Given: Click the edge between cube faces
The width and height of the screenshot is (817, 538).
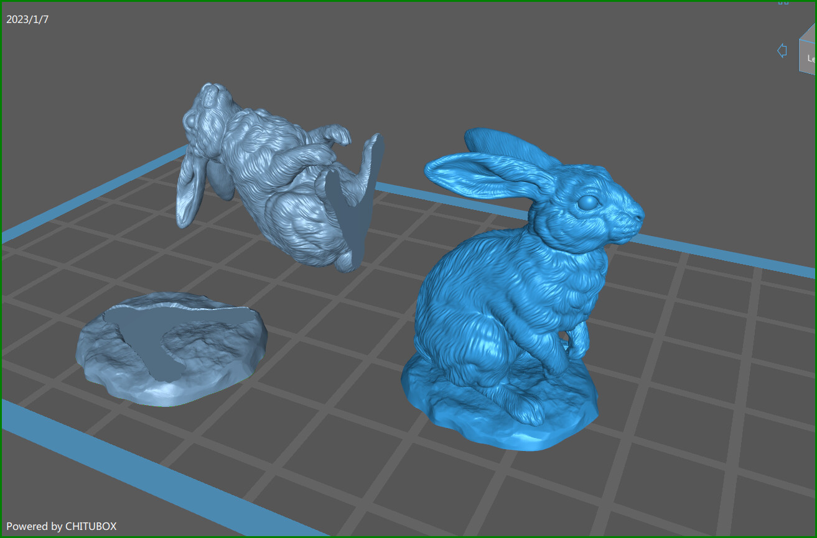Looking at the screenshot, I should [x=807, y=41].
